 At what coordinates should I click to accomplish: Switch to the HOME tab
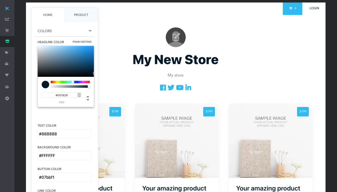(48, 15)
